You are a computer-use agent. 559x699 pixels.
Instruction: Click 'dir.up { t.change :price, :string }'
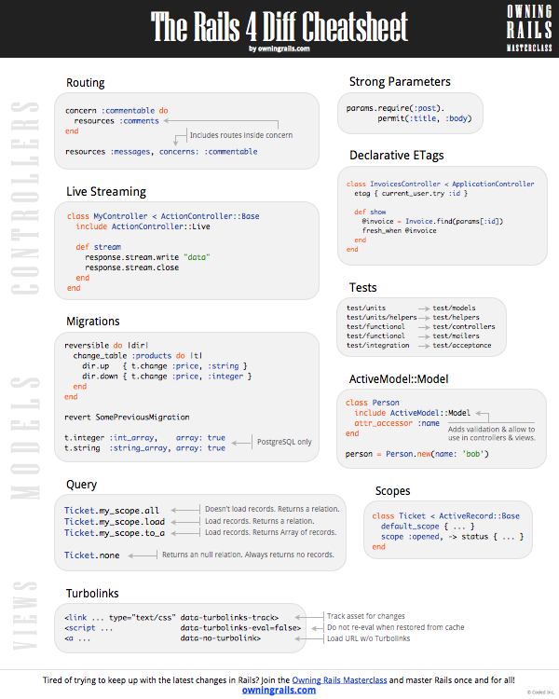(165, 366)
